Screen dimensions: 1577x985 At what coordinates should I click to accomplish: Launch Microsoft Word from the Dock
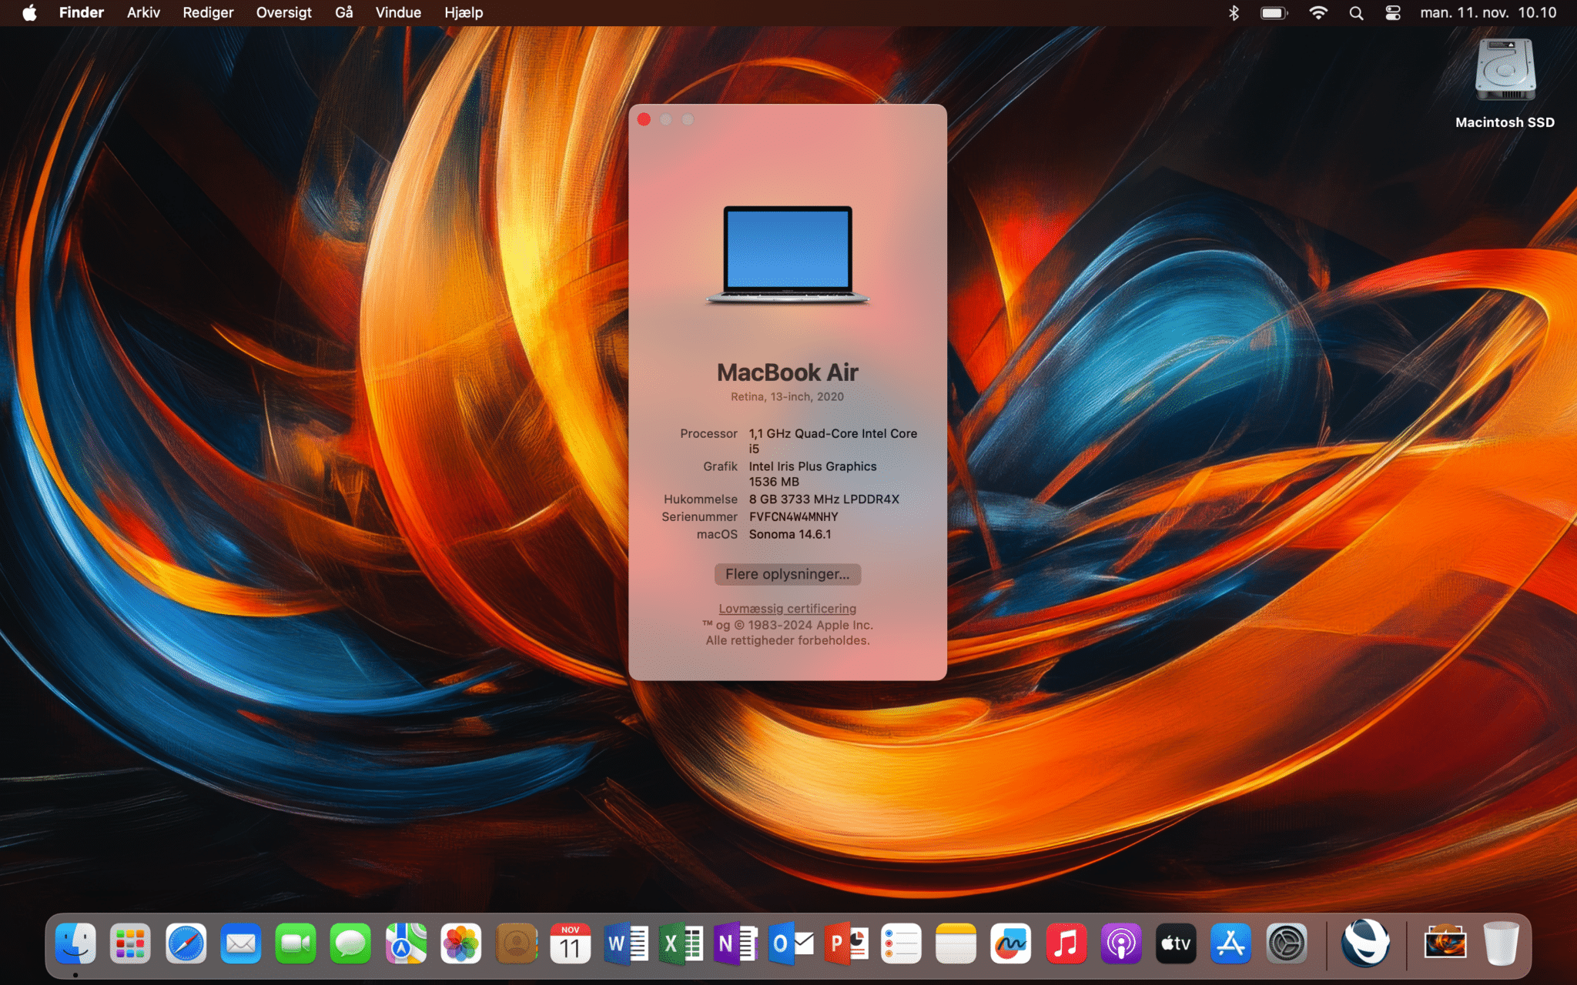(x=626, y=943)
